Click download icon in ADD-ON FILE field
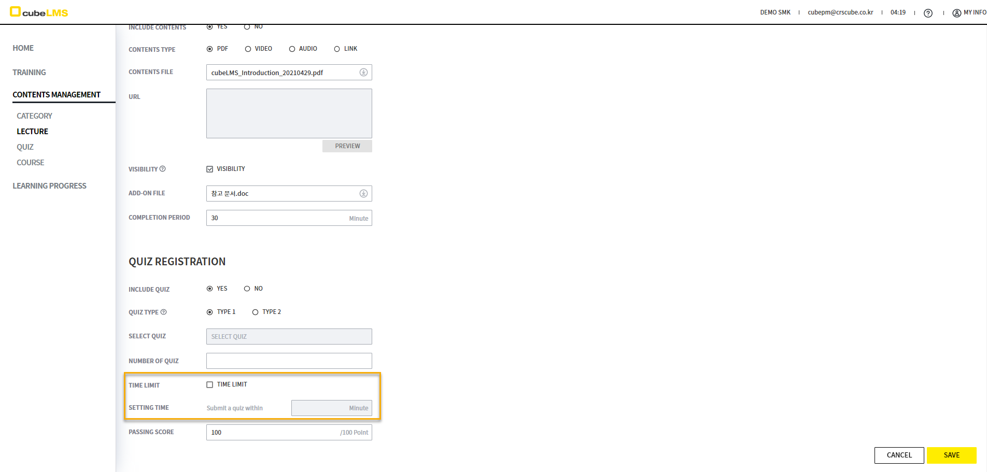Viewport: 987px width, 472px height. point(363,194)
